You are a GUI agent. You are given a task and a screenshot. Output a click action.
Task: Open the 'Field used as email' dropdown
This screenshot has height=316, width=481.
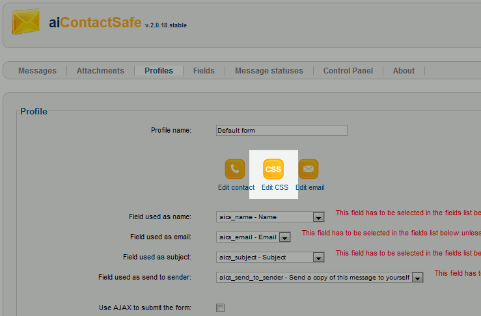pos(284,237)
